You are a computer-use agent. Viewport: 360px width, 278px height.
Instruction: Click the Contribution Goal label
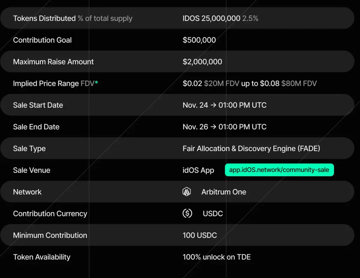[42, 40]
